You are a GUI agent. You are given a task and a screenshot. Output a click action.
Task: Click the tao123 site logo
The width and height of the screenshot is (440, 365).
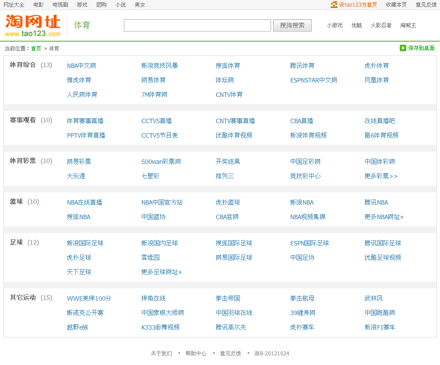point(33,25)
